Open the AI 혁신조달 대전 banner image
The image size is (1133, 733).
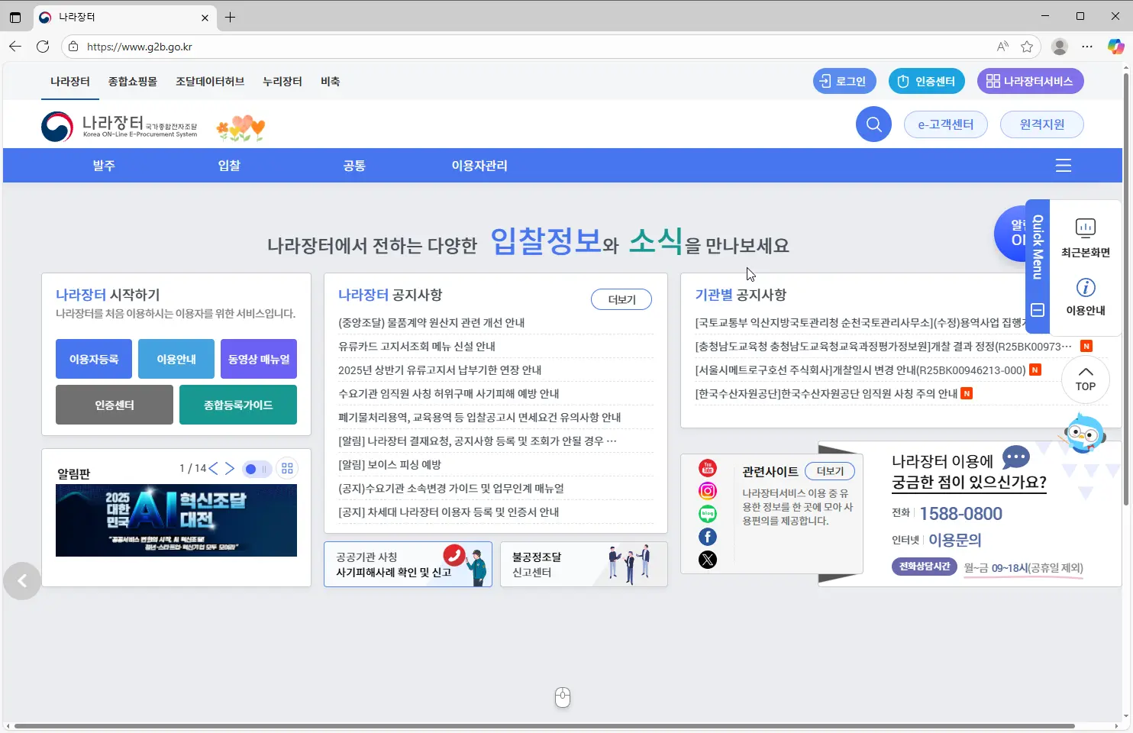click(x=176, y=520)
